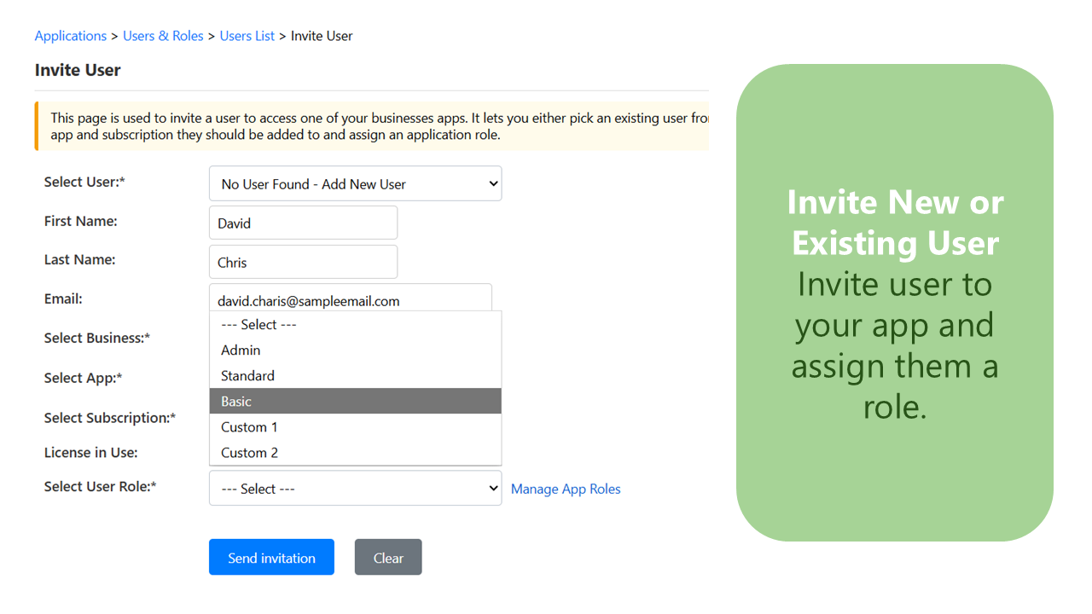Navigate to Applications via breadcrumb
This screenshot has width=1092, height=614.
pyautogui.click(x=71, y=36)
